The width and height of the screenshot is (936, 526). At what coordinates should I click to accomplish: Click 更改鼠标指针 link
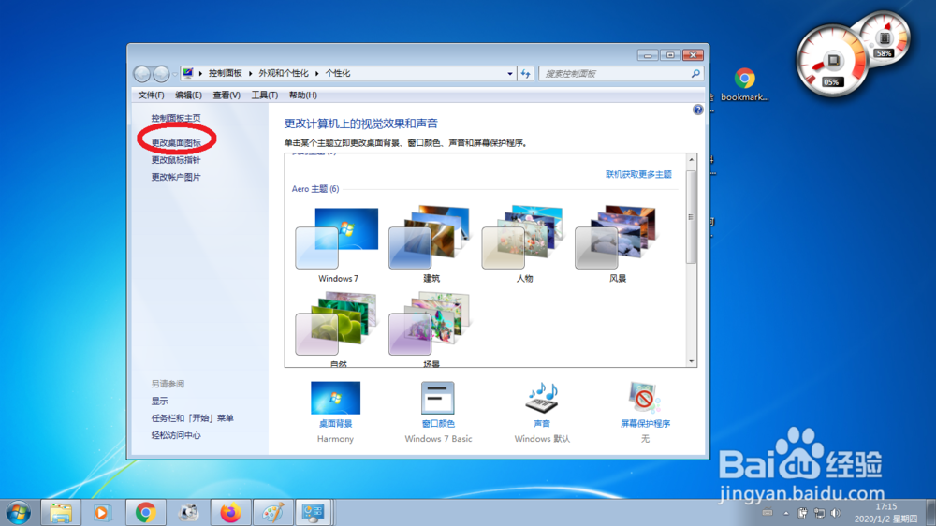(x=176, y=160)
